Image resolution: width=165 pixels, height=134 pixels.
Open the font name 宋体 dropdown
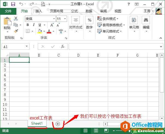(54, 19)
